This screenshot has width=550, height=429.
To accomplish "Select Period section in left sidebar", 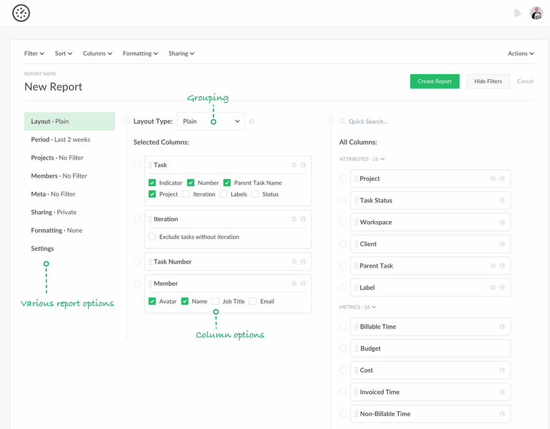I will (x=61, y=139).
